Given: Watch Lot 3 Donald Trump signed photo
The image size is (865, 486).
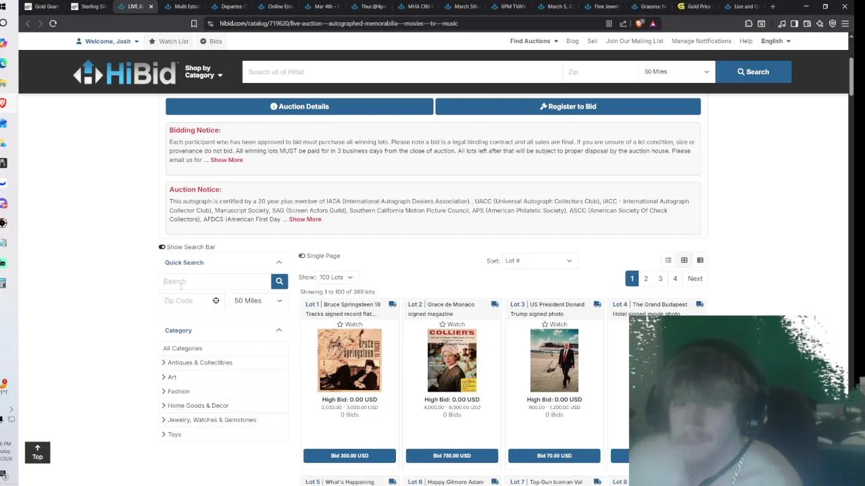Looking at the screenshot, I should [554, 325].
